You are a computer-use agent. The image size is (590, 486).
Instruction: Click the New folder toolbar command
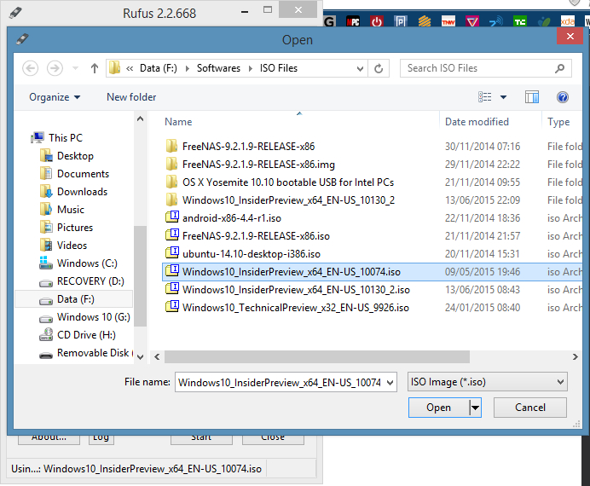[x=131, y=97]
